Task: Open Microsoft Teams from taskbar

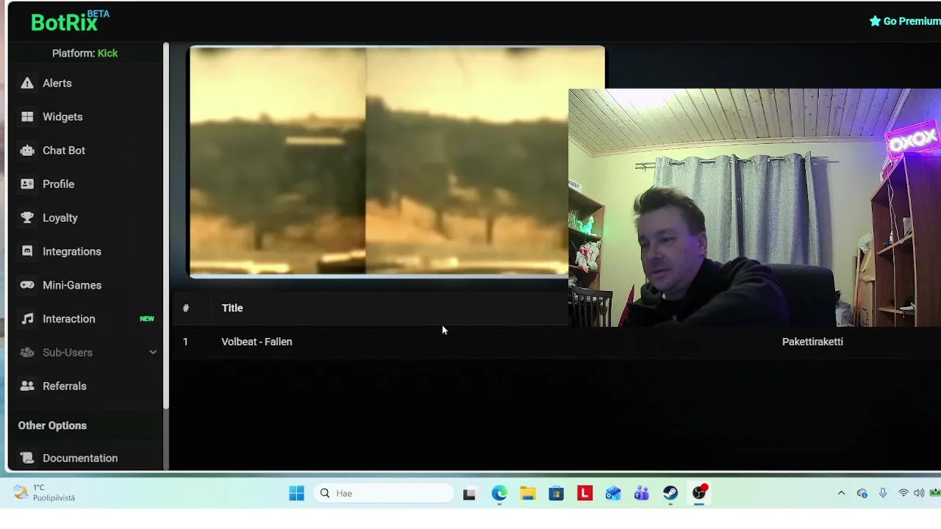Action: click(642, 493)
